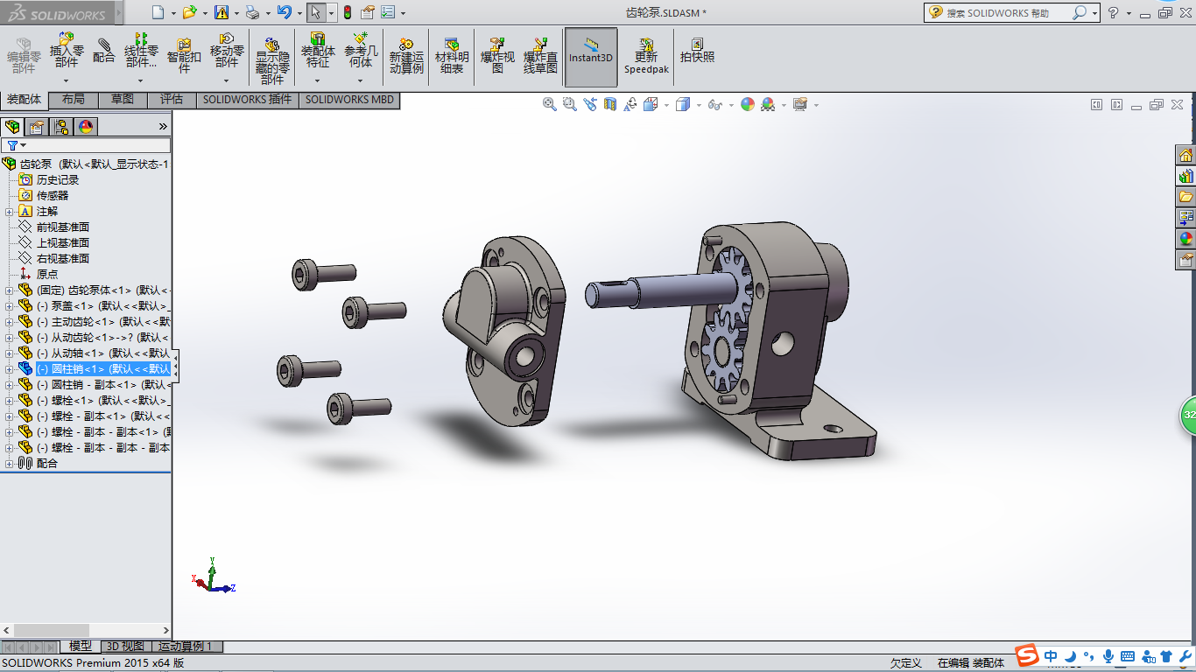Toggle the hide/show items glasses icon
This screenshot has width=1196, height=672.
(714, 104)
